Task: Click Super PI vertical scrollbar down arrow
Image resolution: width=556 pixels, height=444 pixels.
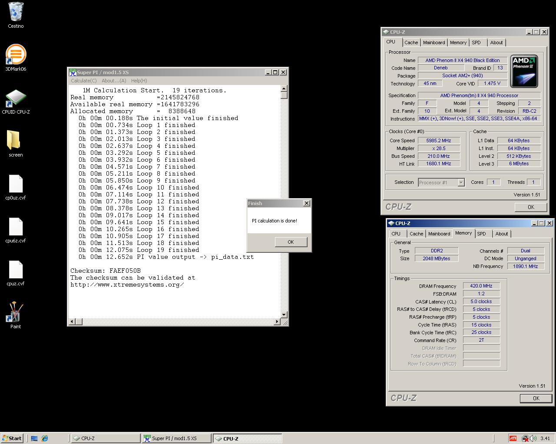Action: (x=284, y=315)
